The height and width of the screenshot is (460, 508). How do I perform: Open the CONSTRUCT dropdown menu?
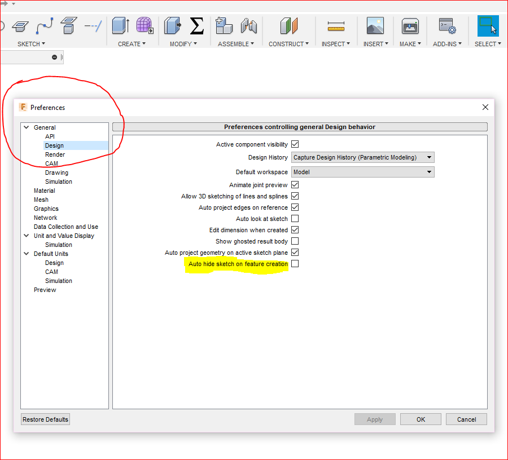(288, 44)
